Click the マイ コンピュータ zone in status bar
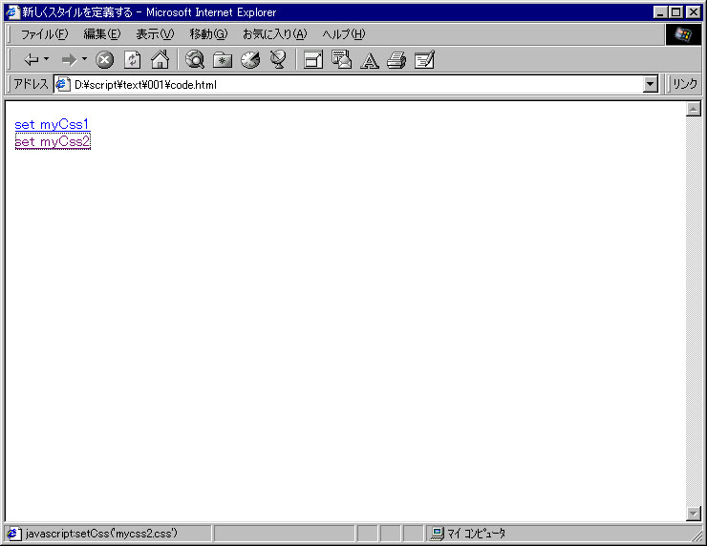Image resolution: width=707 pixels, height=546 pixels. click(469, 534)
